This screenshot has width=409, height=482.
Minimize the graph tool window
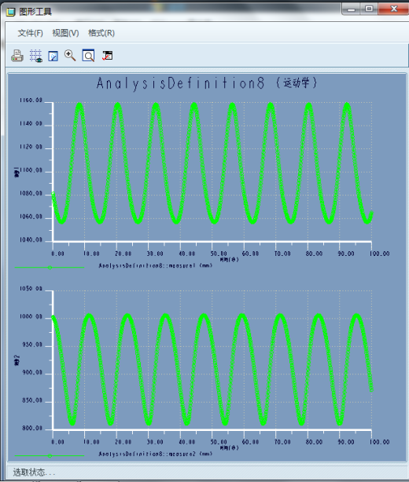(351, 9)
